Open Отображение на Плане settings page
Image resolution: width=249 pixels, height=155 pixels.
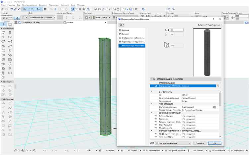point(132,38)
